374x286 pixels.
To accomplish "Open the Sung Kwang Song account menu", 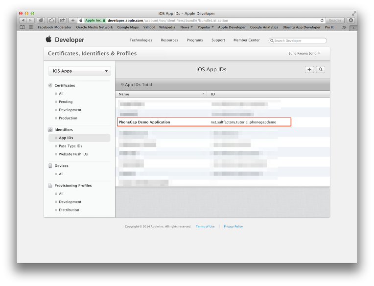I will pyautogui.click(x=304, y=53).
